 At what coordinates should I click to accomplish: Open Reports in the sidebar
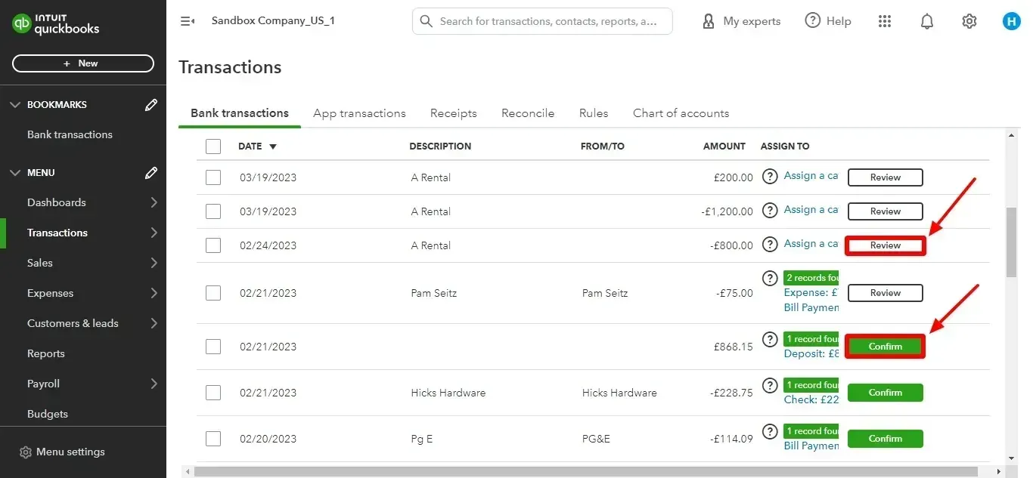[46, 353]
